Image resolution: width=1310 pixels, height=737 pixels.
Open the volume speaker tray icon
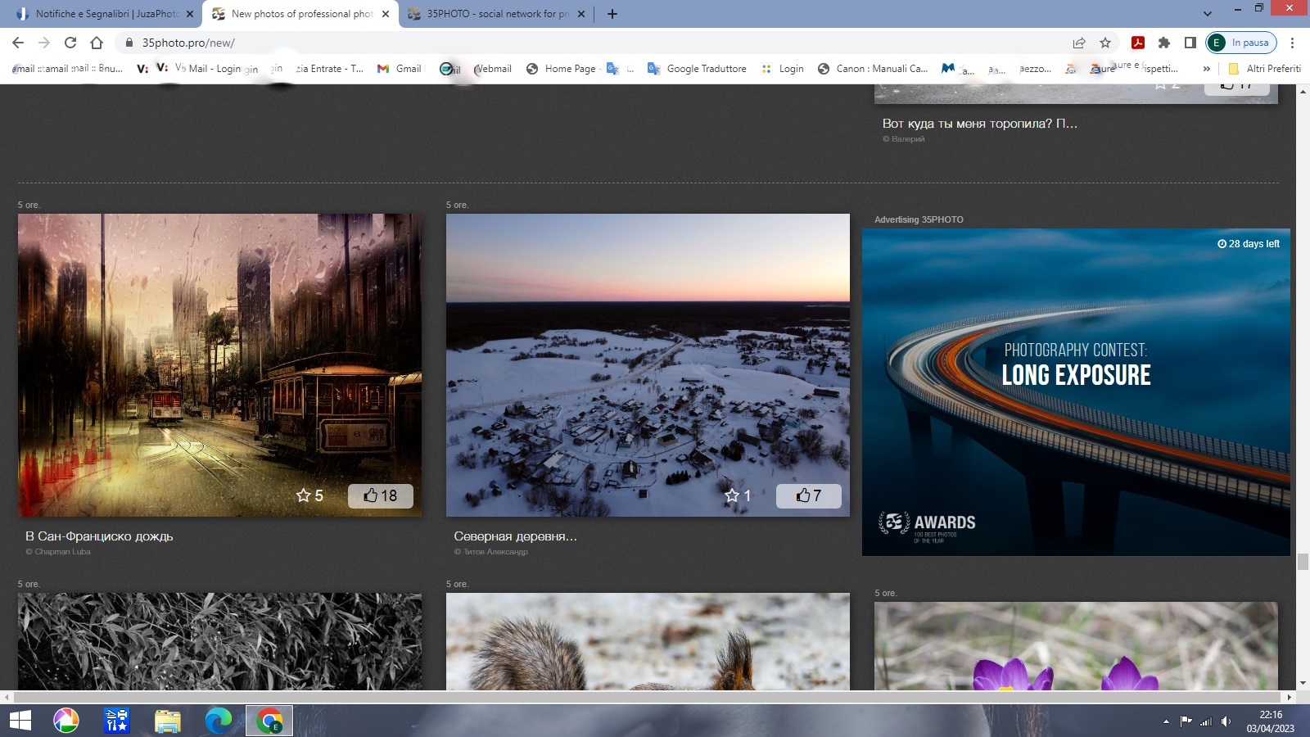tap(1226, 721)
